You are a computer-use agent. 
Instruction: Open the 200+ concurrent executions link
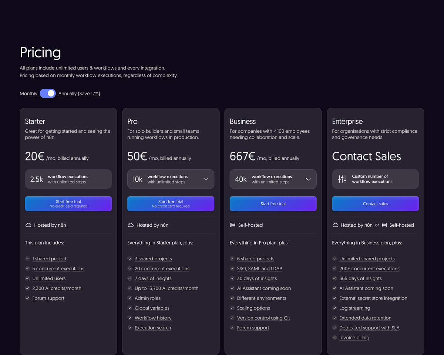click(x=369, y=269)
